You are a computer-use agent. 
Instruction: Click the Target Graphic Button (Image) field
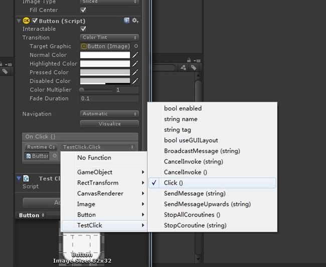[x=105, y=46]
